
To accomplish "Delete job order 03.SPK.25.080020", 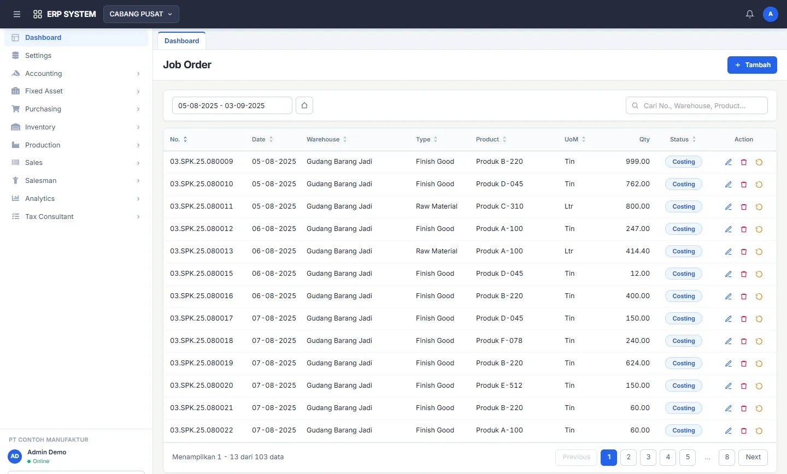I will 744,386.
